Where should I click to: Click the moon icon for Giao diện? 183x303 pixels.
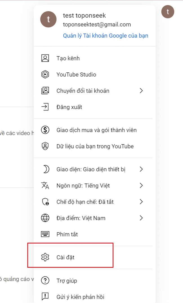pyautogui.click(x=45, y=169)
